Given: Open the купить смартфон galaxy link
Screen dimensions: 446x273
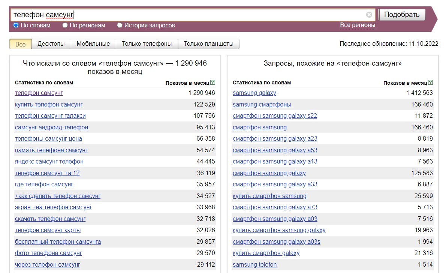Looking at the screenshot, I should point(266,253).
